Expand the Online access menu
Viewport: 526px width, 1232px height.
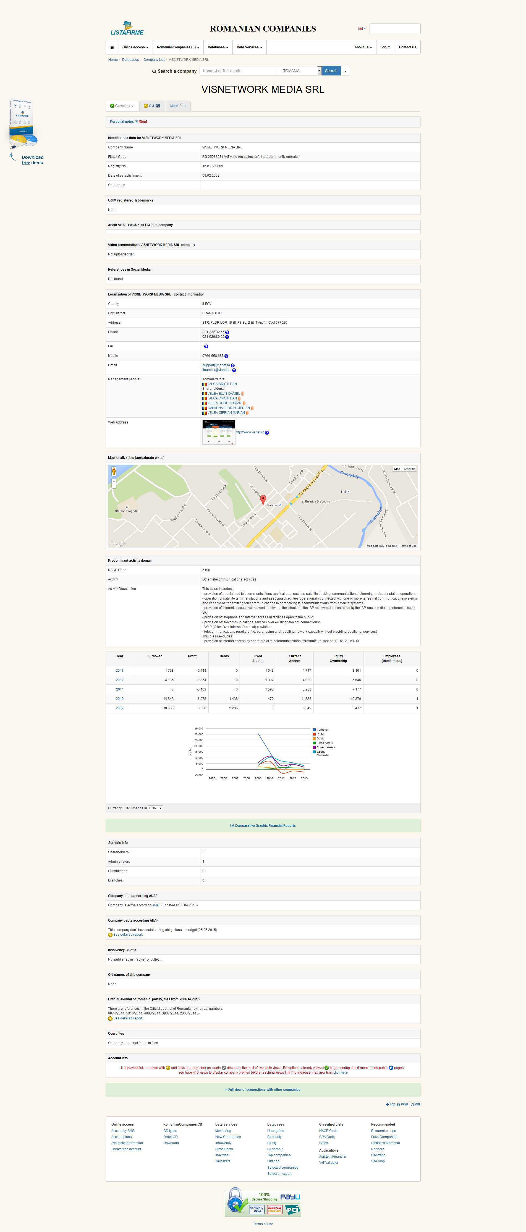pyautogui.click(x=135, y=47)
